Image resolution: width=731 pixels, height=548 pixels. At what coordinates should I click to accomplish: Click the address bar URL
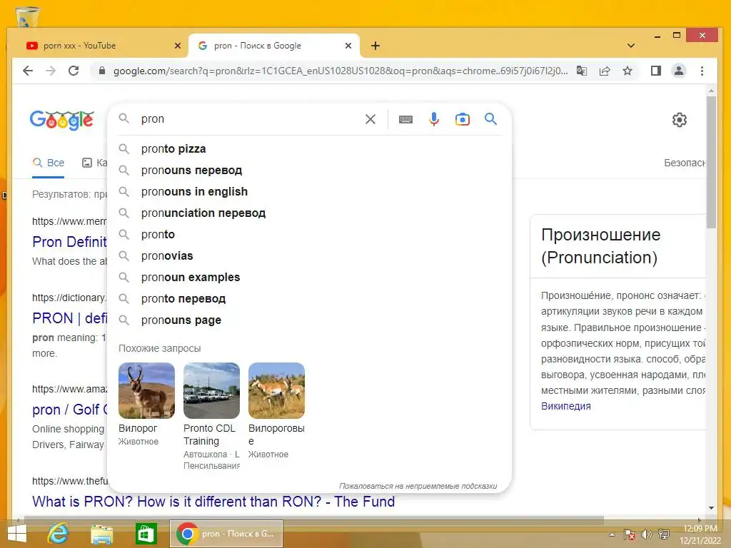click(341, 71)
